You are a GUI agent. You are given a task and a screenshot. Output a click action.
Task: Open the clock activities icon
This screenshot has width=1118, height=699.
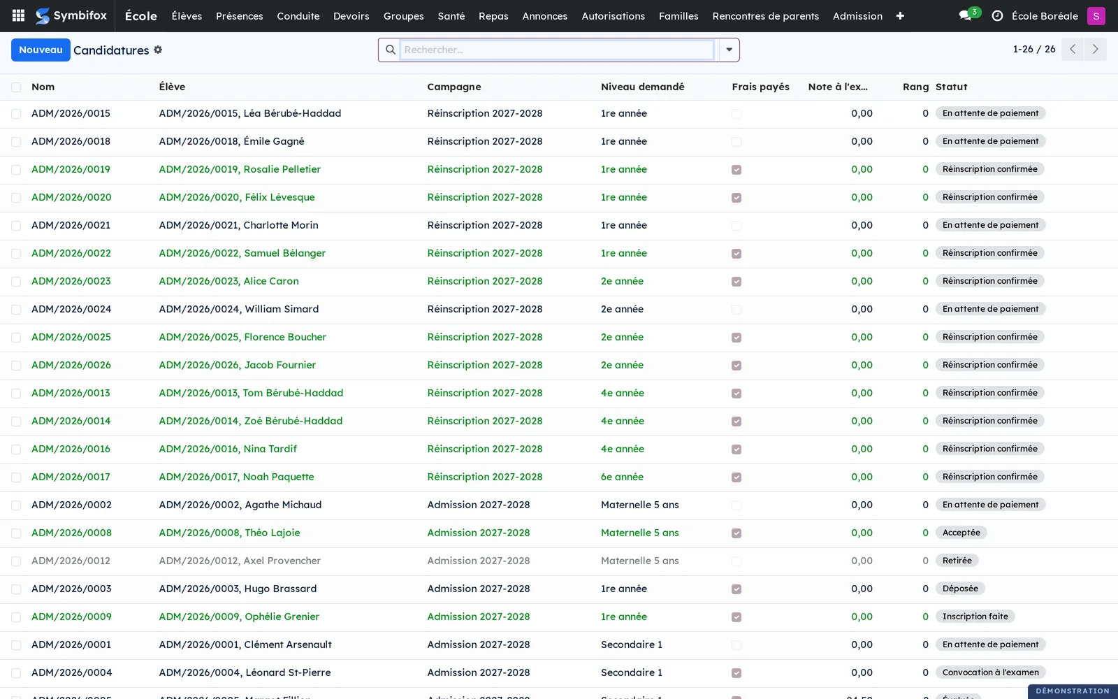997,16
